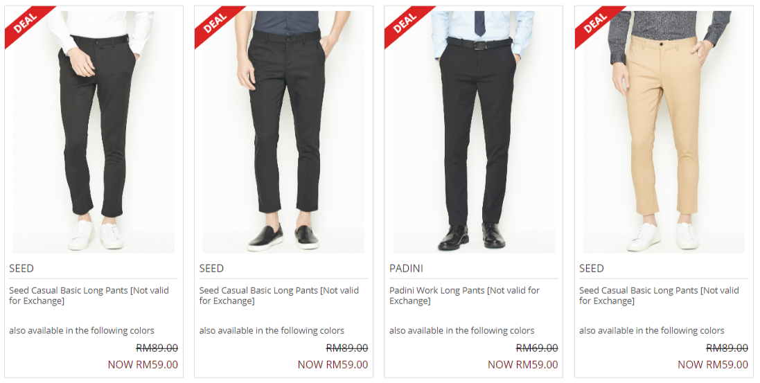This screenshot has height=383, width=760.
Task: Click the NOW RM59.00 price on first product
Action: coord(143,364)
